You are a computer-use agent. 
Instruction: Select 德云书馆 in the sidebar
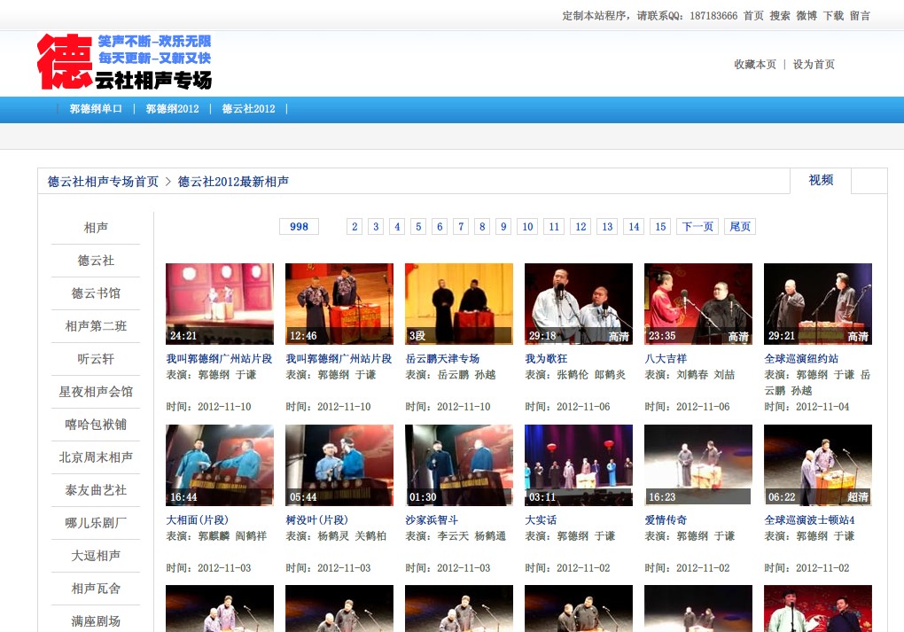pyautogui.click(x=96, y=293)
